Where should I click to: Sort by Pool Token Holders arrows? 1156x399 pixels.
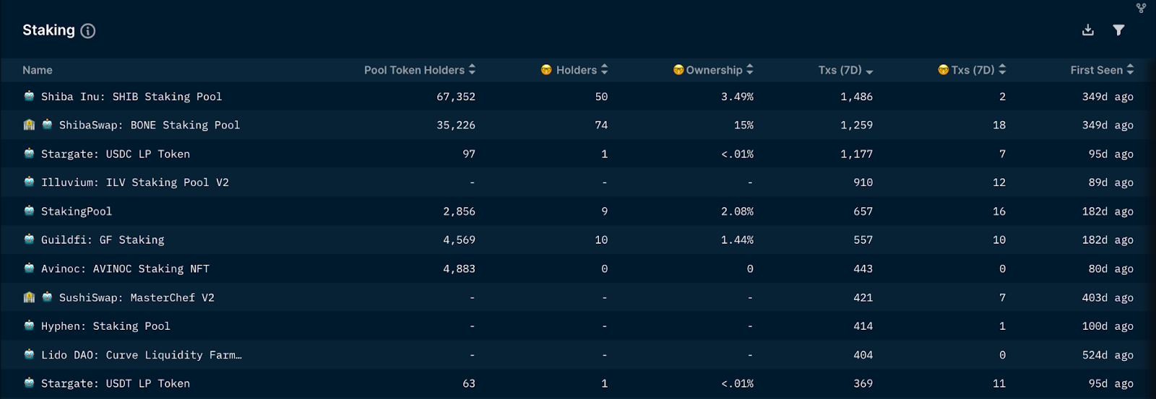click(x=472, y=69)
